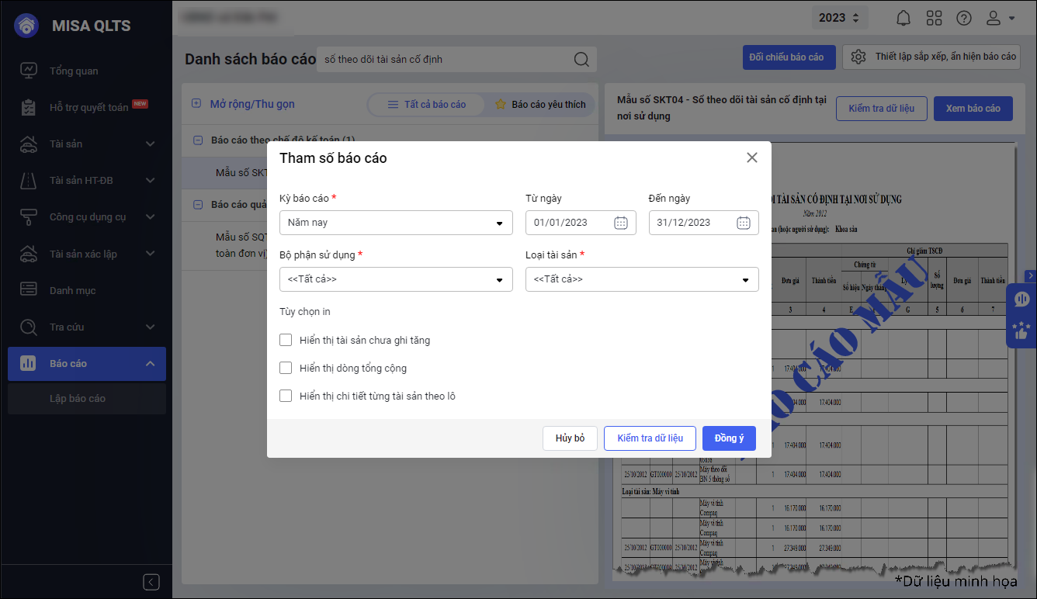Click the Đồng ý button
This screenshot has height=599, width=1037.
pyautogui.click(x=729, y=438)
